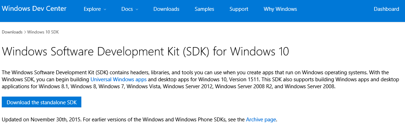This screenshot has width=405, height=129.
Task: Click the Downloads breadcrumb
Action: (x=12, y=32)
